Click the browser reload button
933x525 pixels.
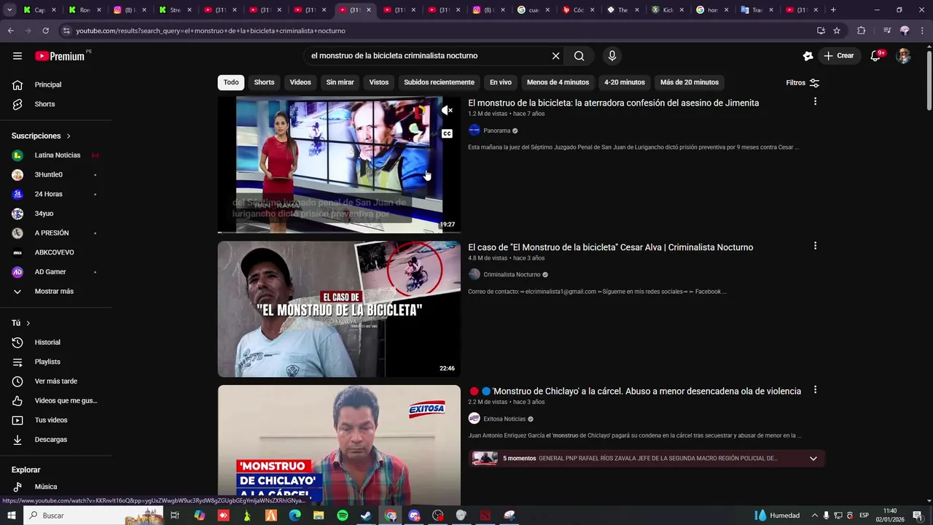[x=45, y=31]
